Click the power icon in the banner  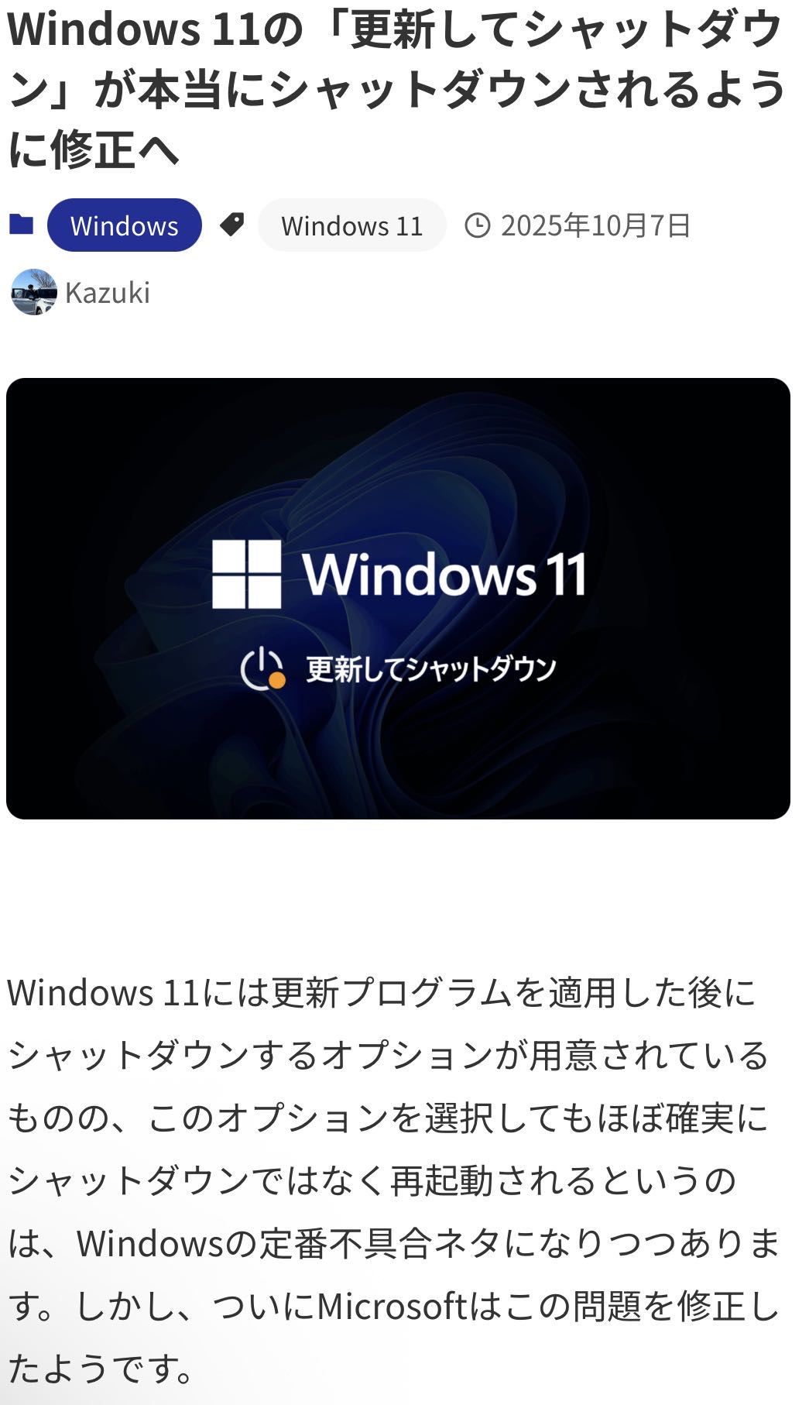tap(262, 668)
